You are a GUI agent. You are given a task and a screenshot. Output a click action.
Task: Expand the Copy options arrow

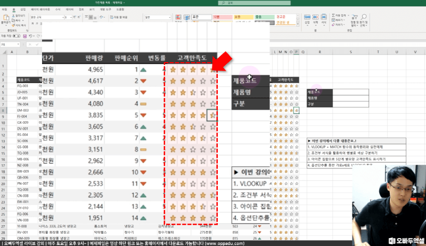tap(23, 20)
